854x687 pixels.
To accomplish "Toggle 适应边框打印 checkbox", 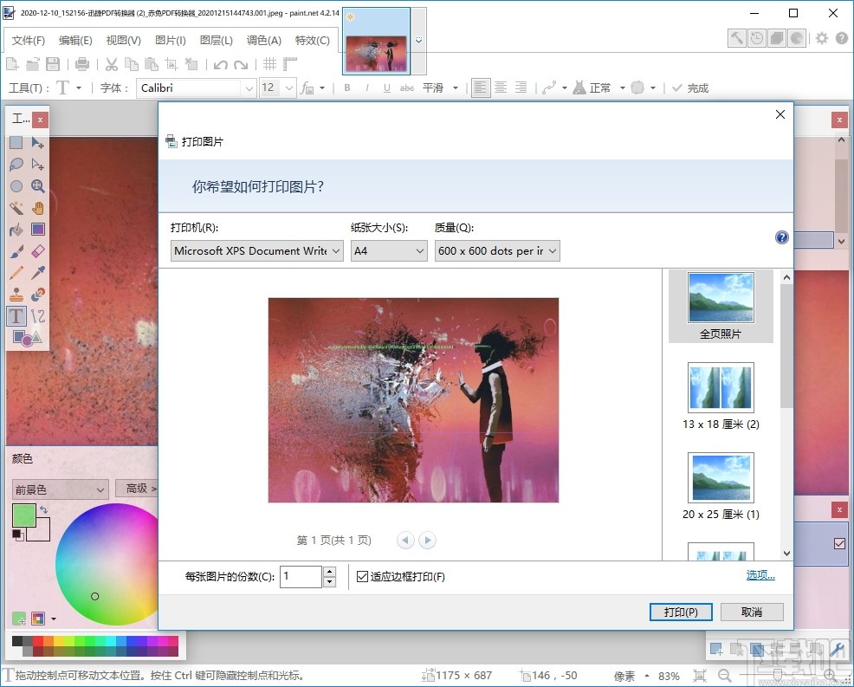I will pos(362,576).
